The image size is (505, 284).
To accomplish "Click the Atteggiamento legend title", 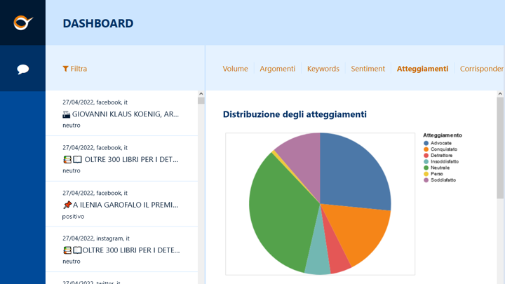I will pos(443,135).
